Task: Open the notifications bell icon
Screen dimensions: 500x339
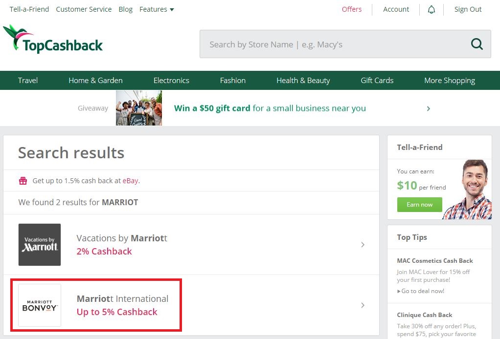Action: click(x=431, y=10)
